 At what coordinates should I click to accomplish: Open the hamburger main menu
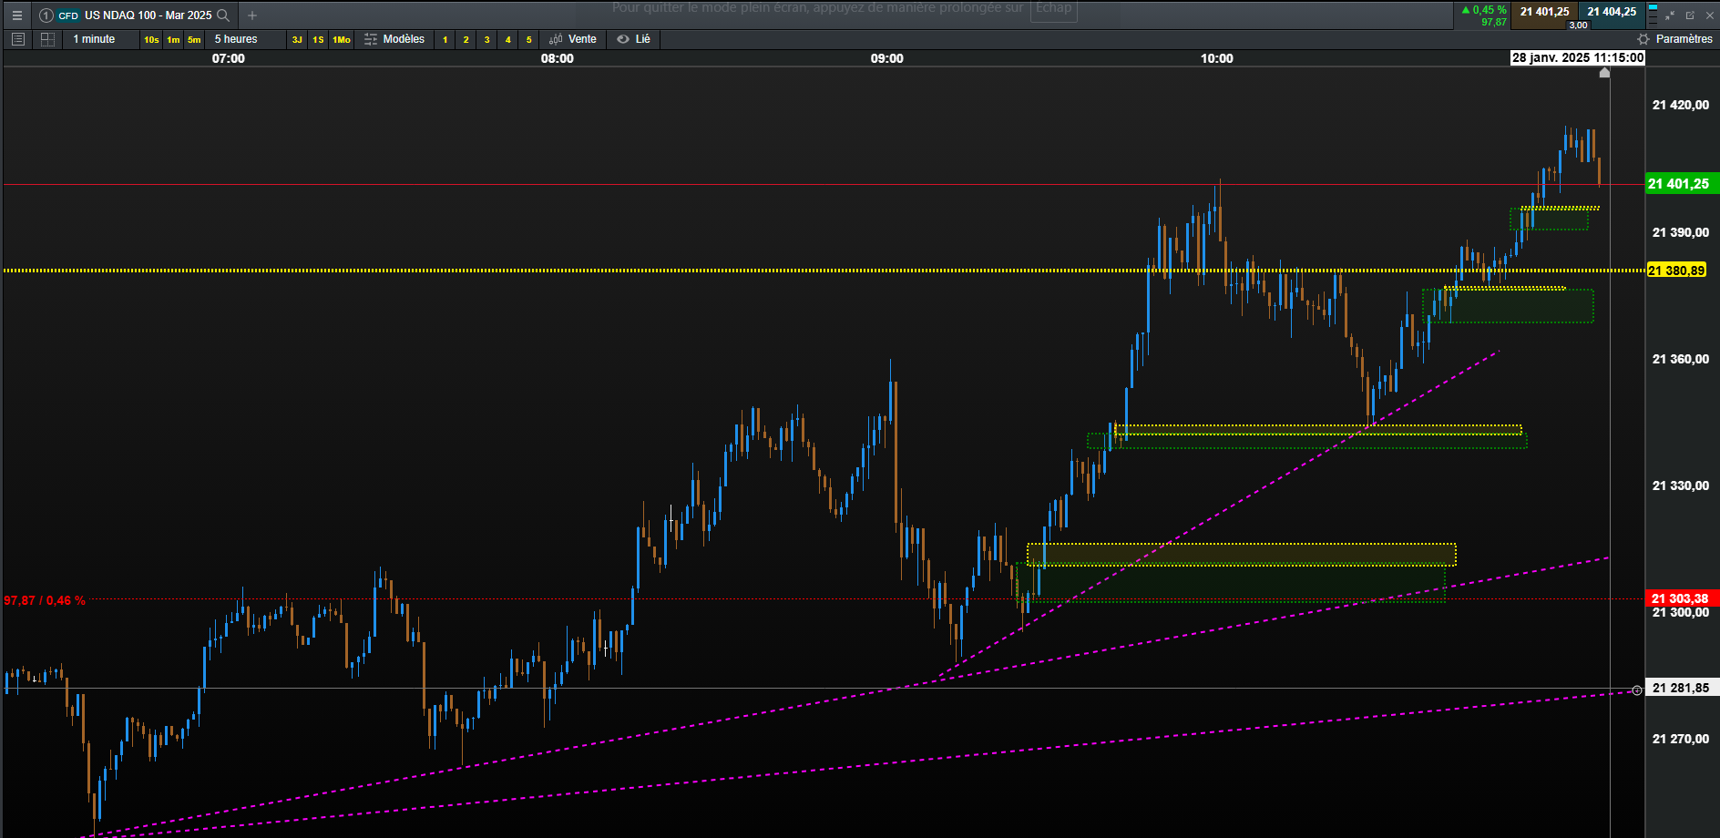[x=16, y=15]
